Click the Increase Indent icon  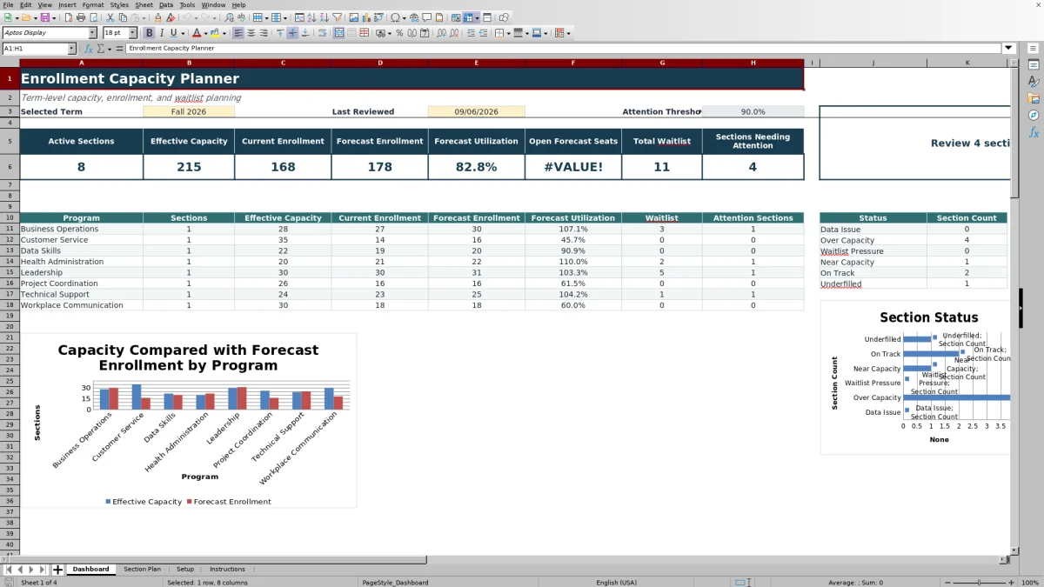pos(471,33)
